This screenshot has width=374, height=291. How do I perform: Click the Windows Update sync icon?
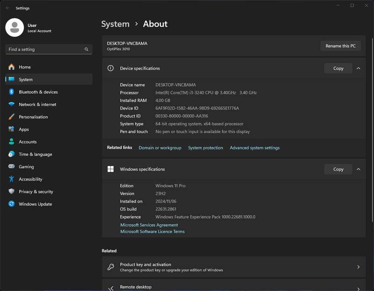coord(11,204)
